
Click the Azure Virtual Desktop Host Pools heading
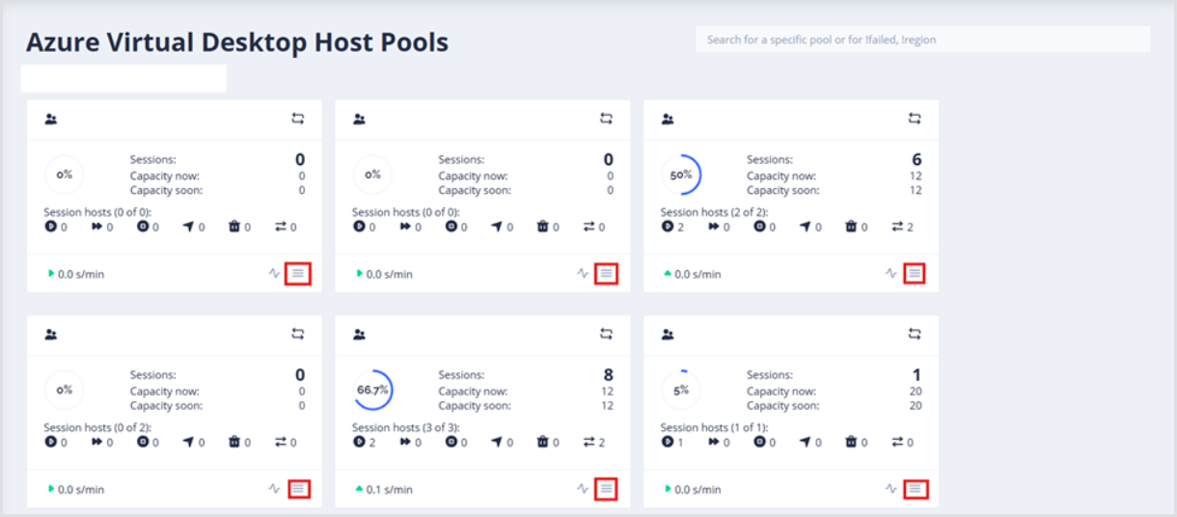[236, 42]
